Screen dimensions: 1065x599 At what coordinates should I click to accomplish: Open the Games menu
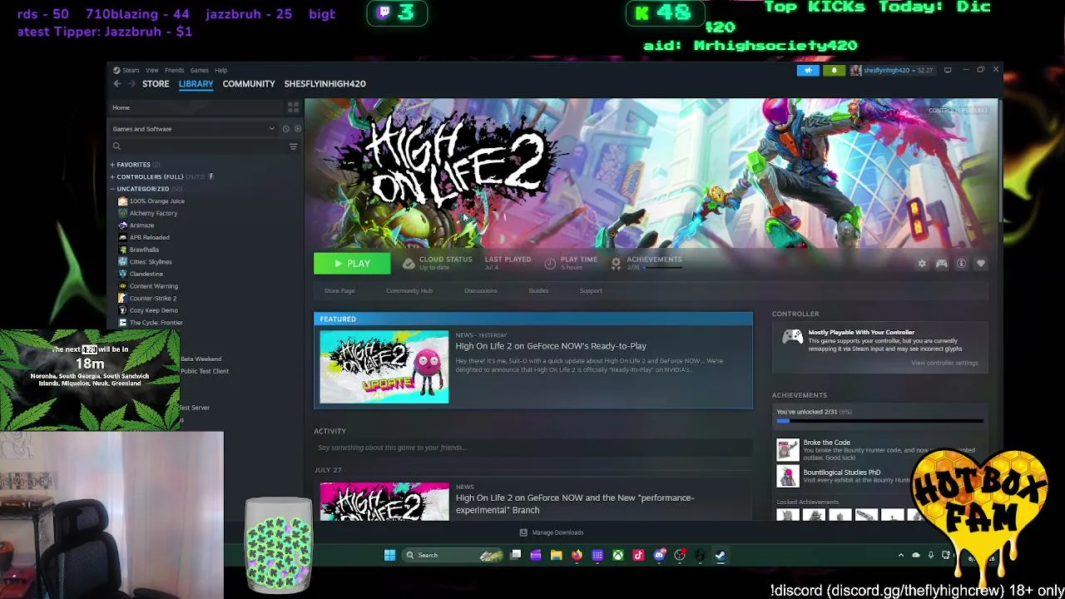pos(199,70)
